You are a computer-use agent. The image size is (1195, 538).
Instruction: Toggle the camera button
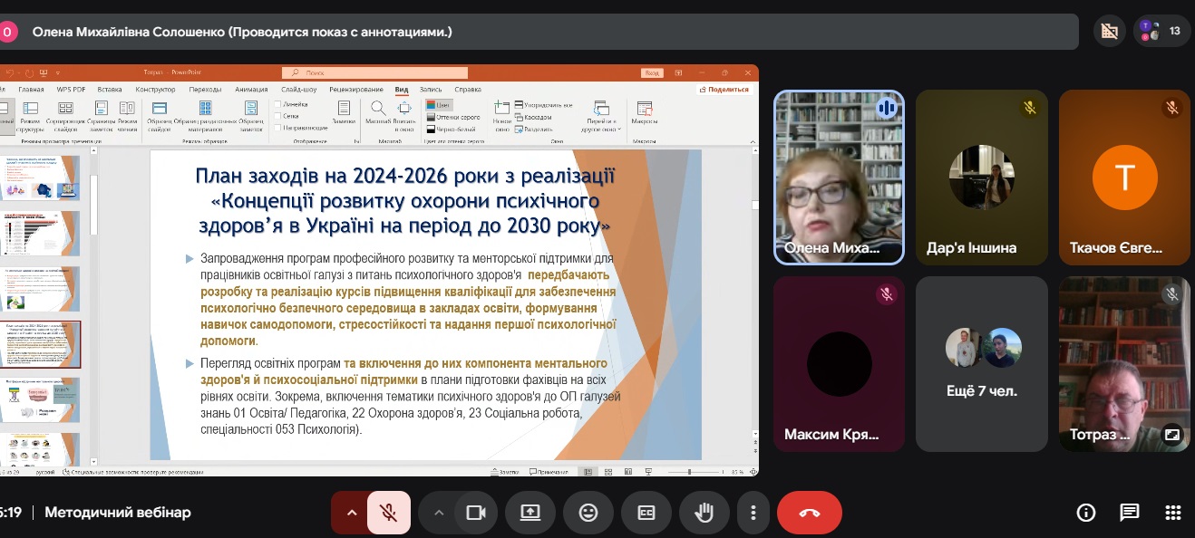tap(475, 513)
